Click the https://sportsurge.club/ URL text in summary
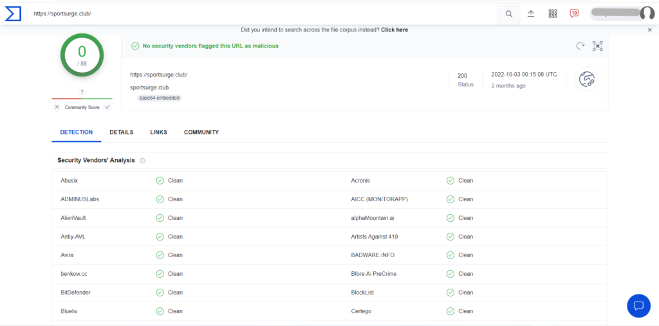This screenshot has width=659, height=326. [x=159, y=75]
